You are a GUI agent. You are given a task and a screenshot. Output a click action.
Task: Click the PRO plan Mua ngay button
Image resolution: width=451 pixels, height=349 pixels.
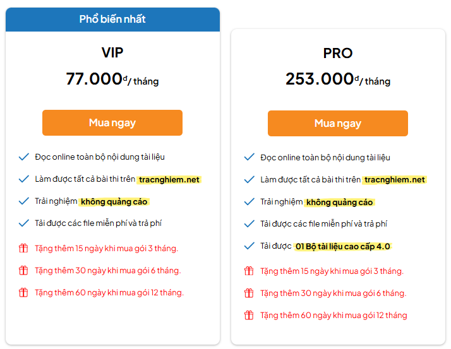pyautogui.click(x=338, y=123)
